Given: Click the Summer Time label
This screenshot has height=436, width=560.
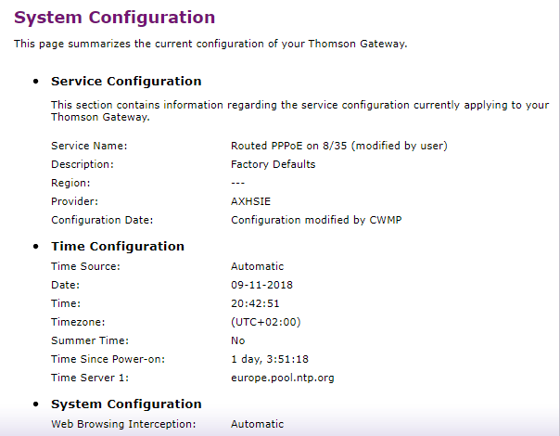Looking at the screenshot, I should 90,340.
